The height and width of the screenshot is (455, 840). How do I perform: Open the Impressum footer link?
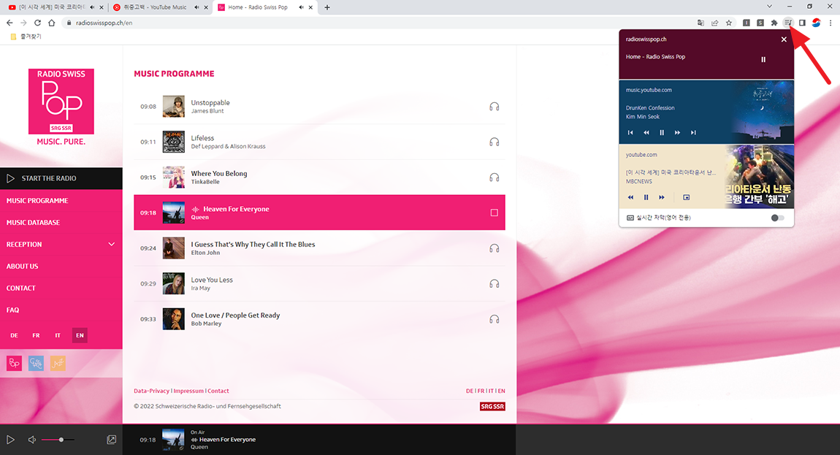point(188,391)
